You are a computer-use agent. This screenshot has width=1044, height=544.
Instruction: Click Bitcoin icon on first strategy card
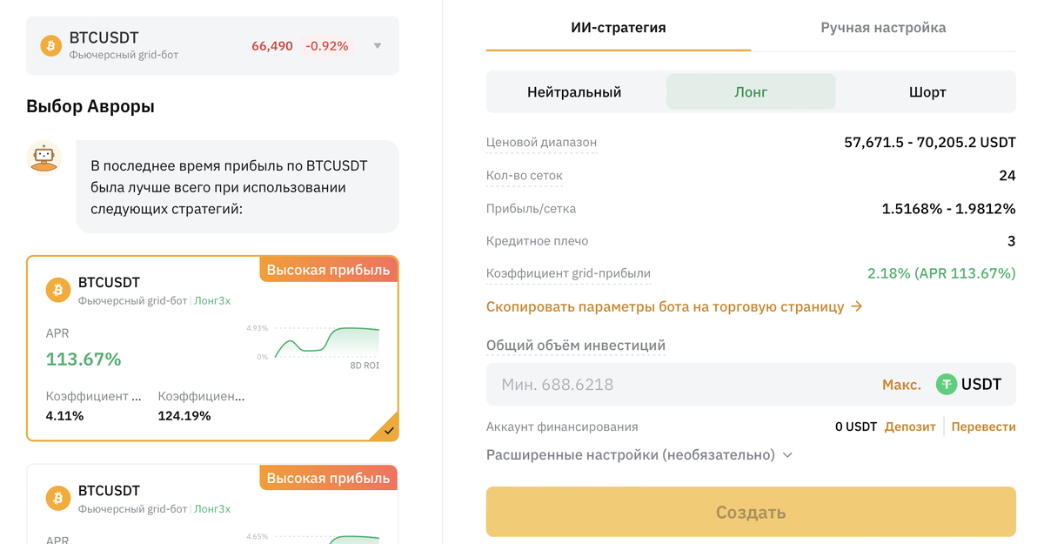[58, 291]
